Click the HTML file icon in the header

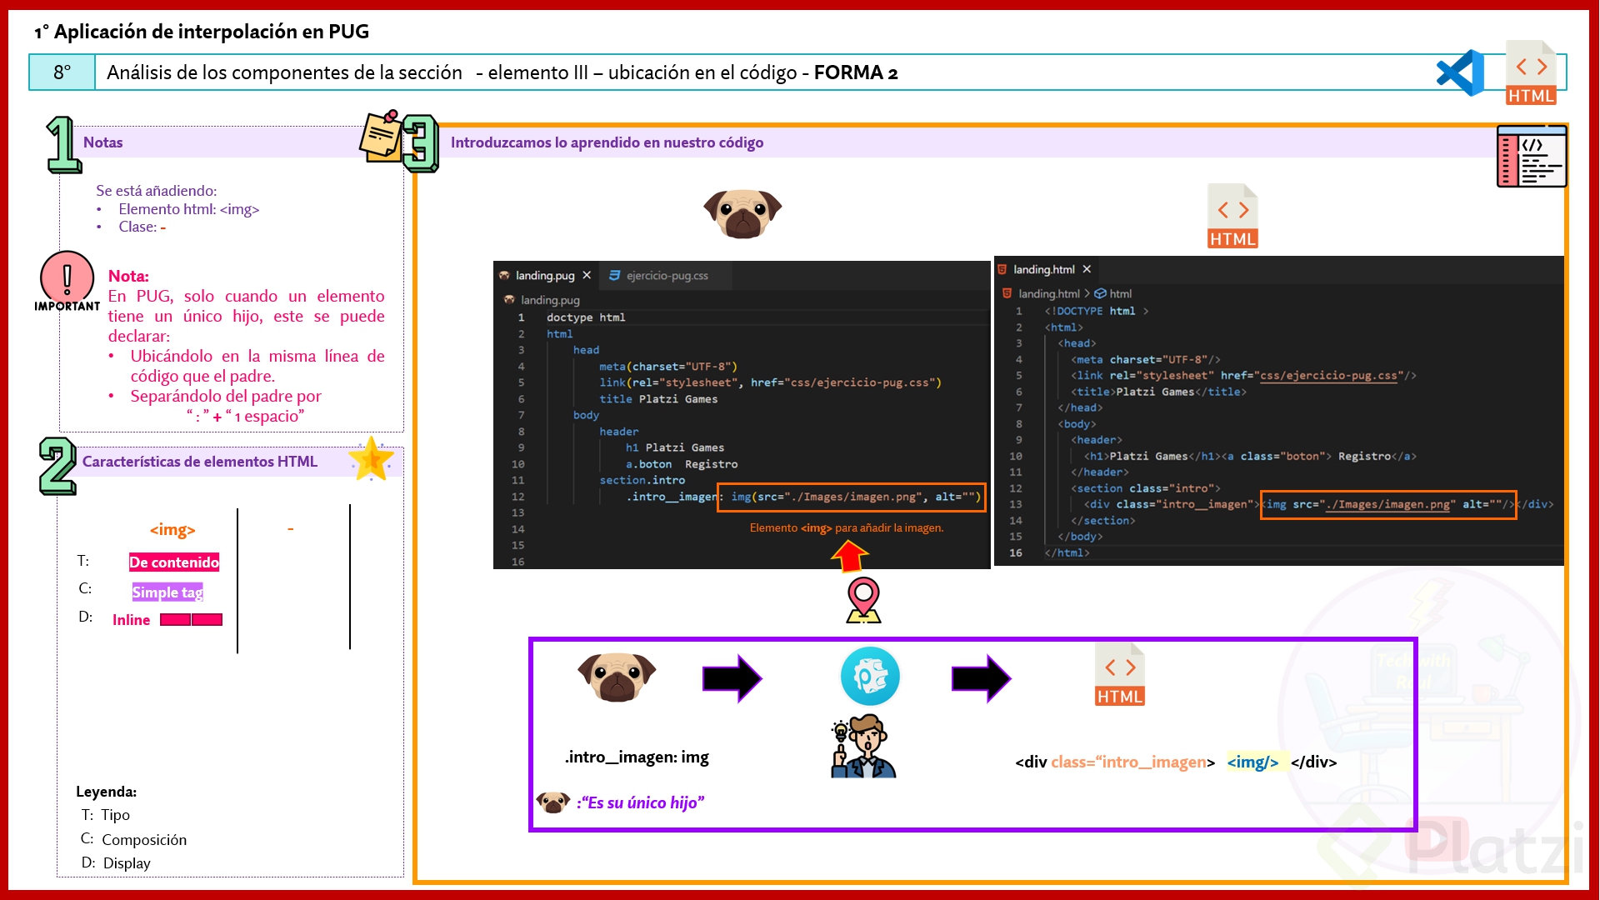[x=1531, y=73]
